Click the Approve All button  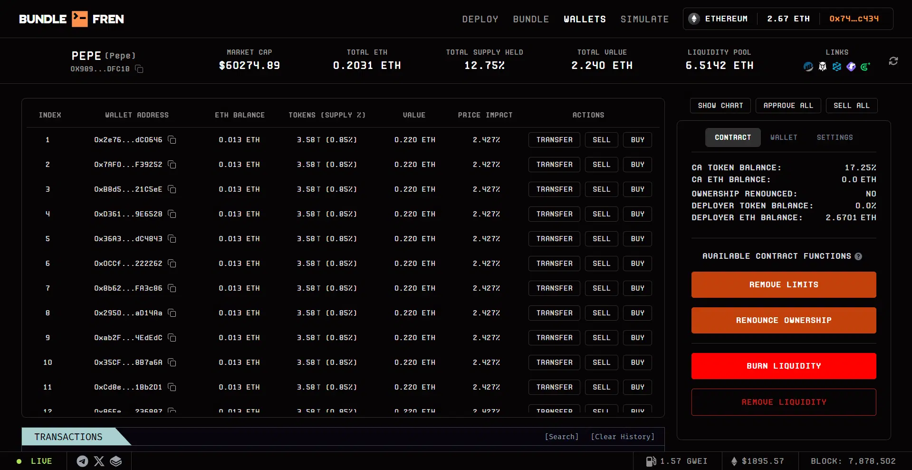click(788, 106)
